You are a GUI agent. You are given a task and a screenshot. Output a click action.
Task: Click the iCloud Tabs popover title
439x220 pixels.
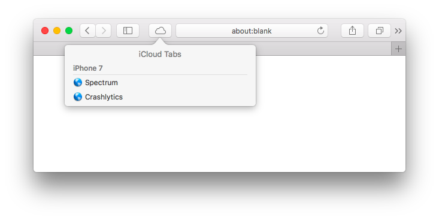tap(160, 54)
